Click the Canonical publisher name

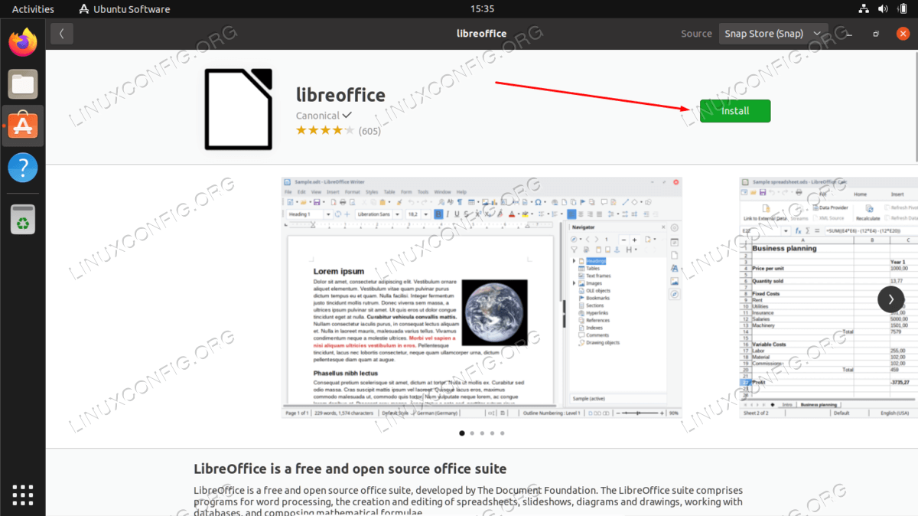317,116
